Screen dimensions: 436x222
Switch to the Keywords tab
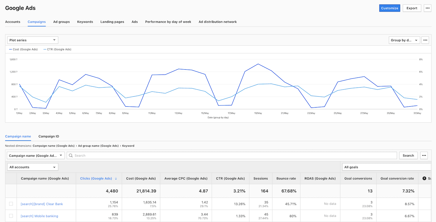coord(85,22)
